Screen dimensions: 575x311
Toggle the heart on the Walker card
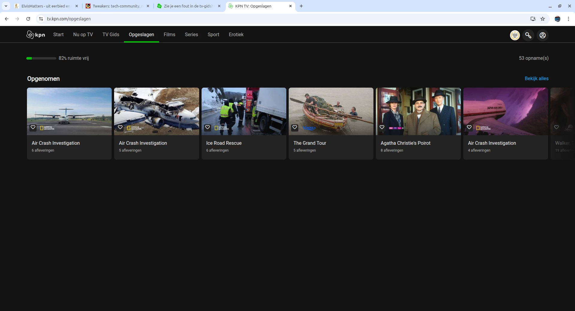(556, 127)
